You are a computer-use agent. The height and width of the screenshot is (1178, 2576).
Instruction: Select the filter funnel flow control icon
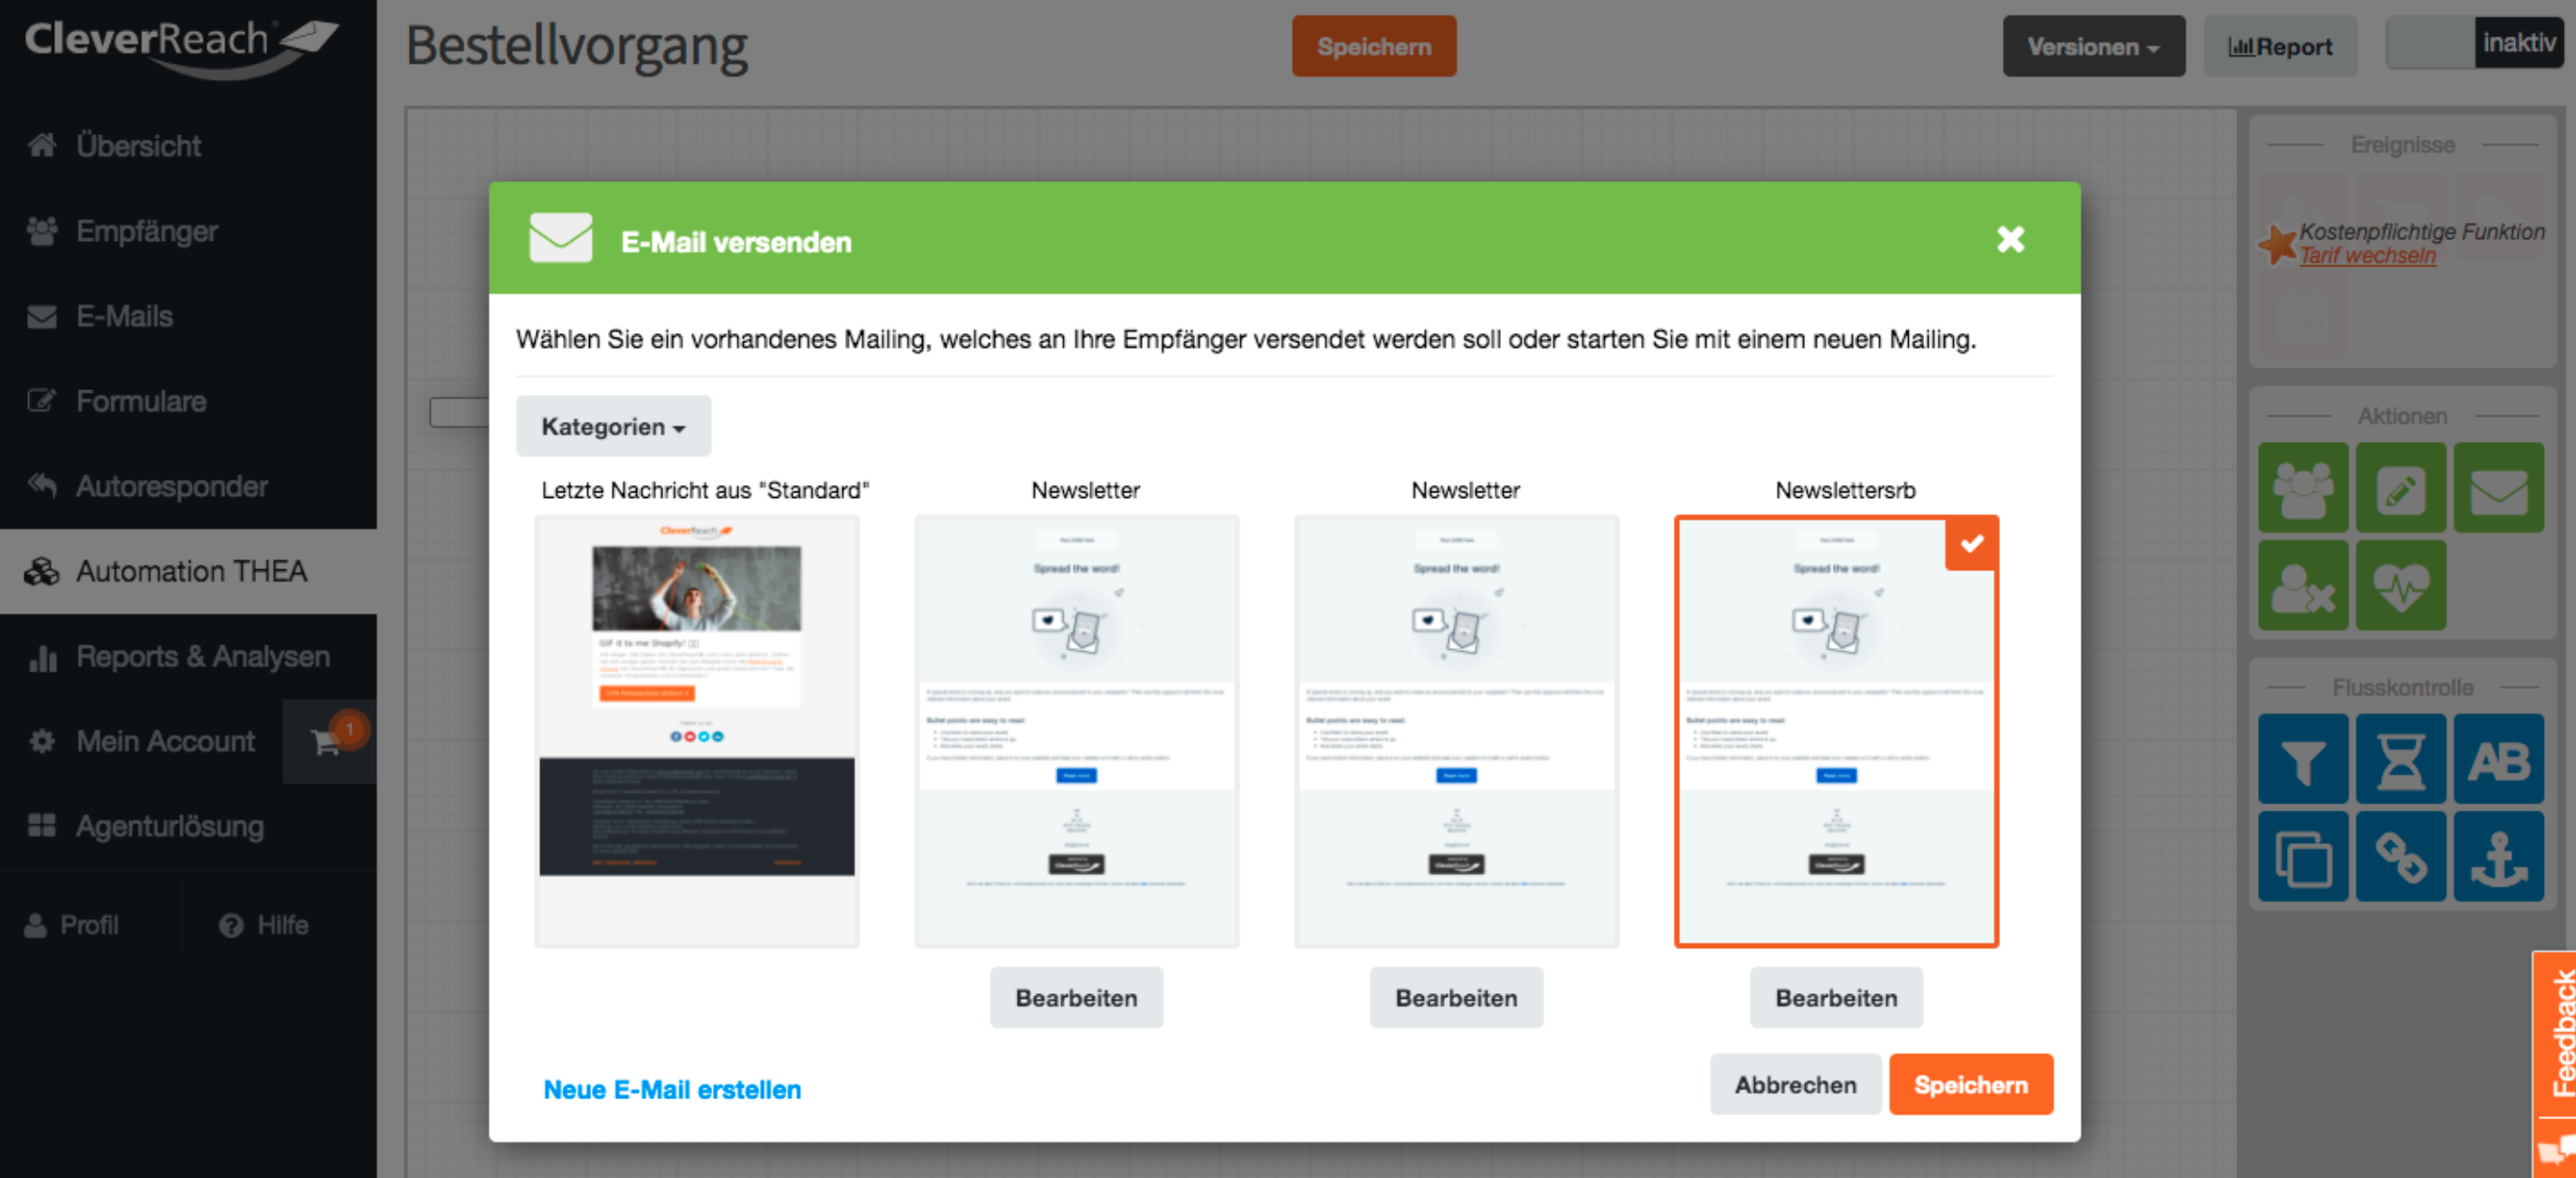[2302, 760]
